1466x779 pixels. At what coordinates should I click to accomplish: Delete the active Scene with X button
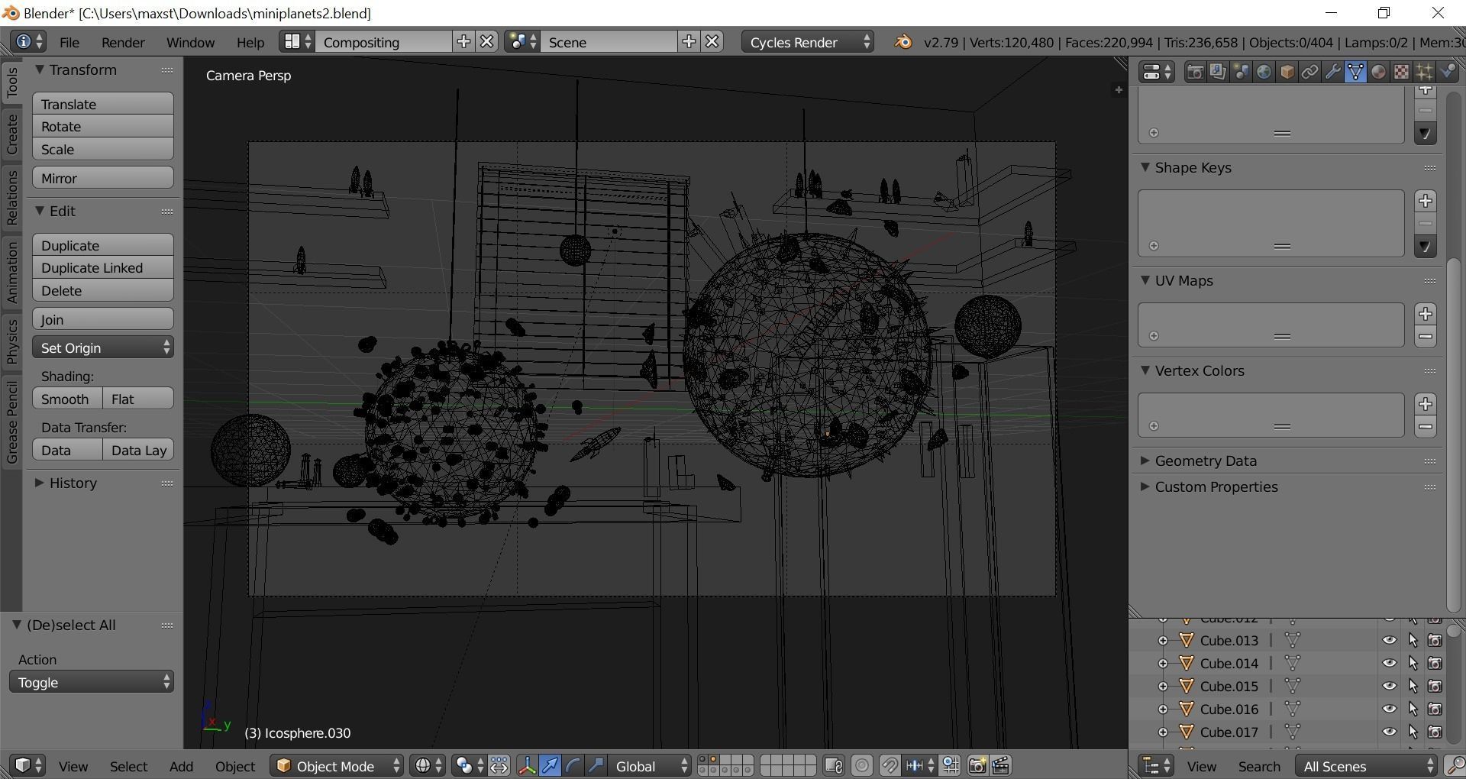point(712,42)
